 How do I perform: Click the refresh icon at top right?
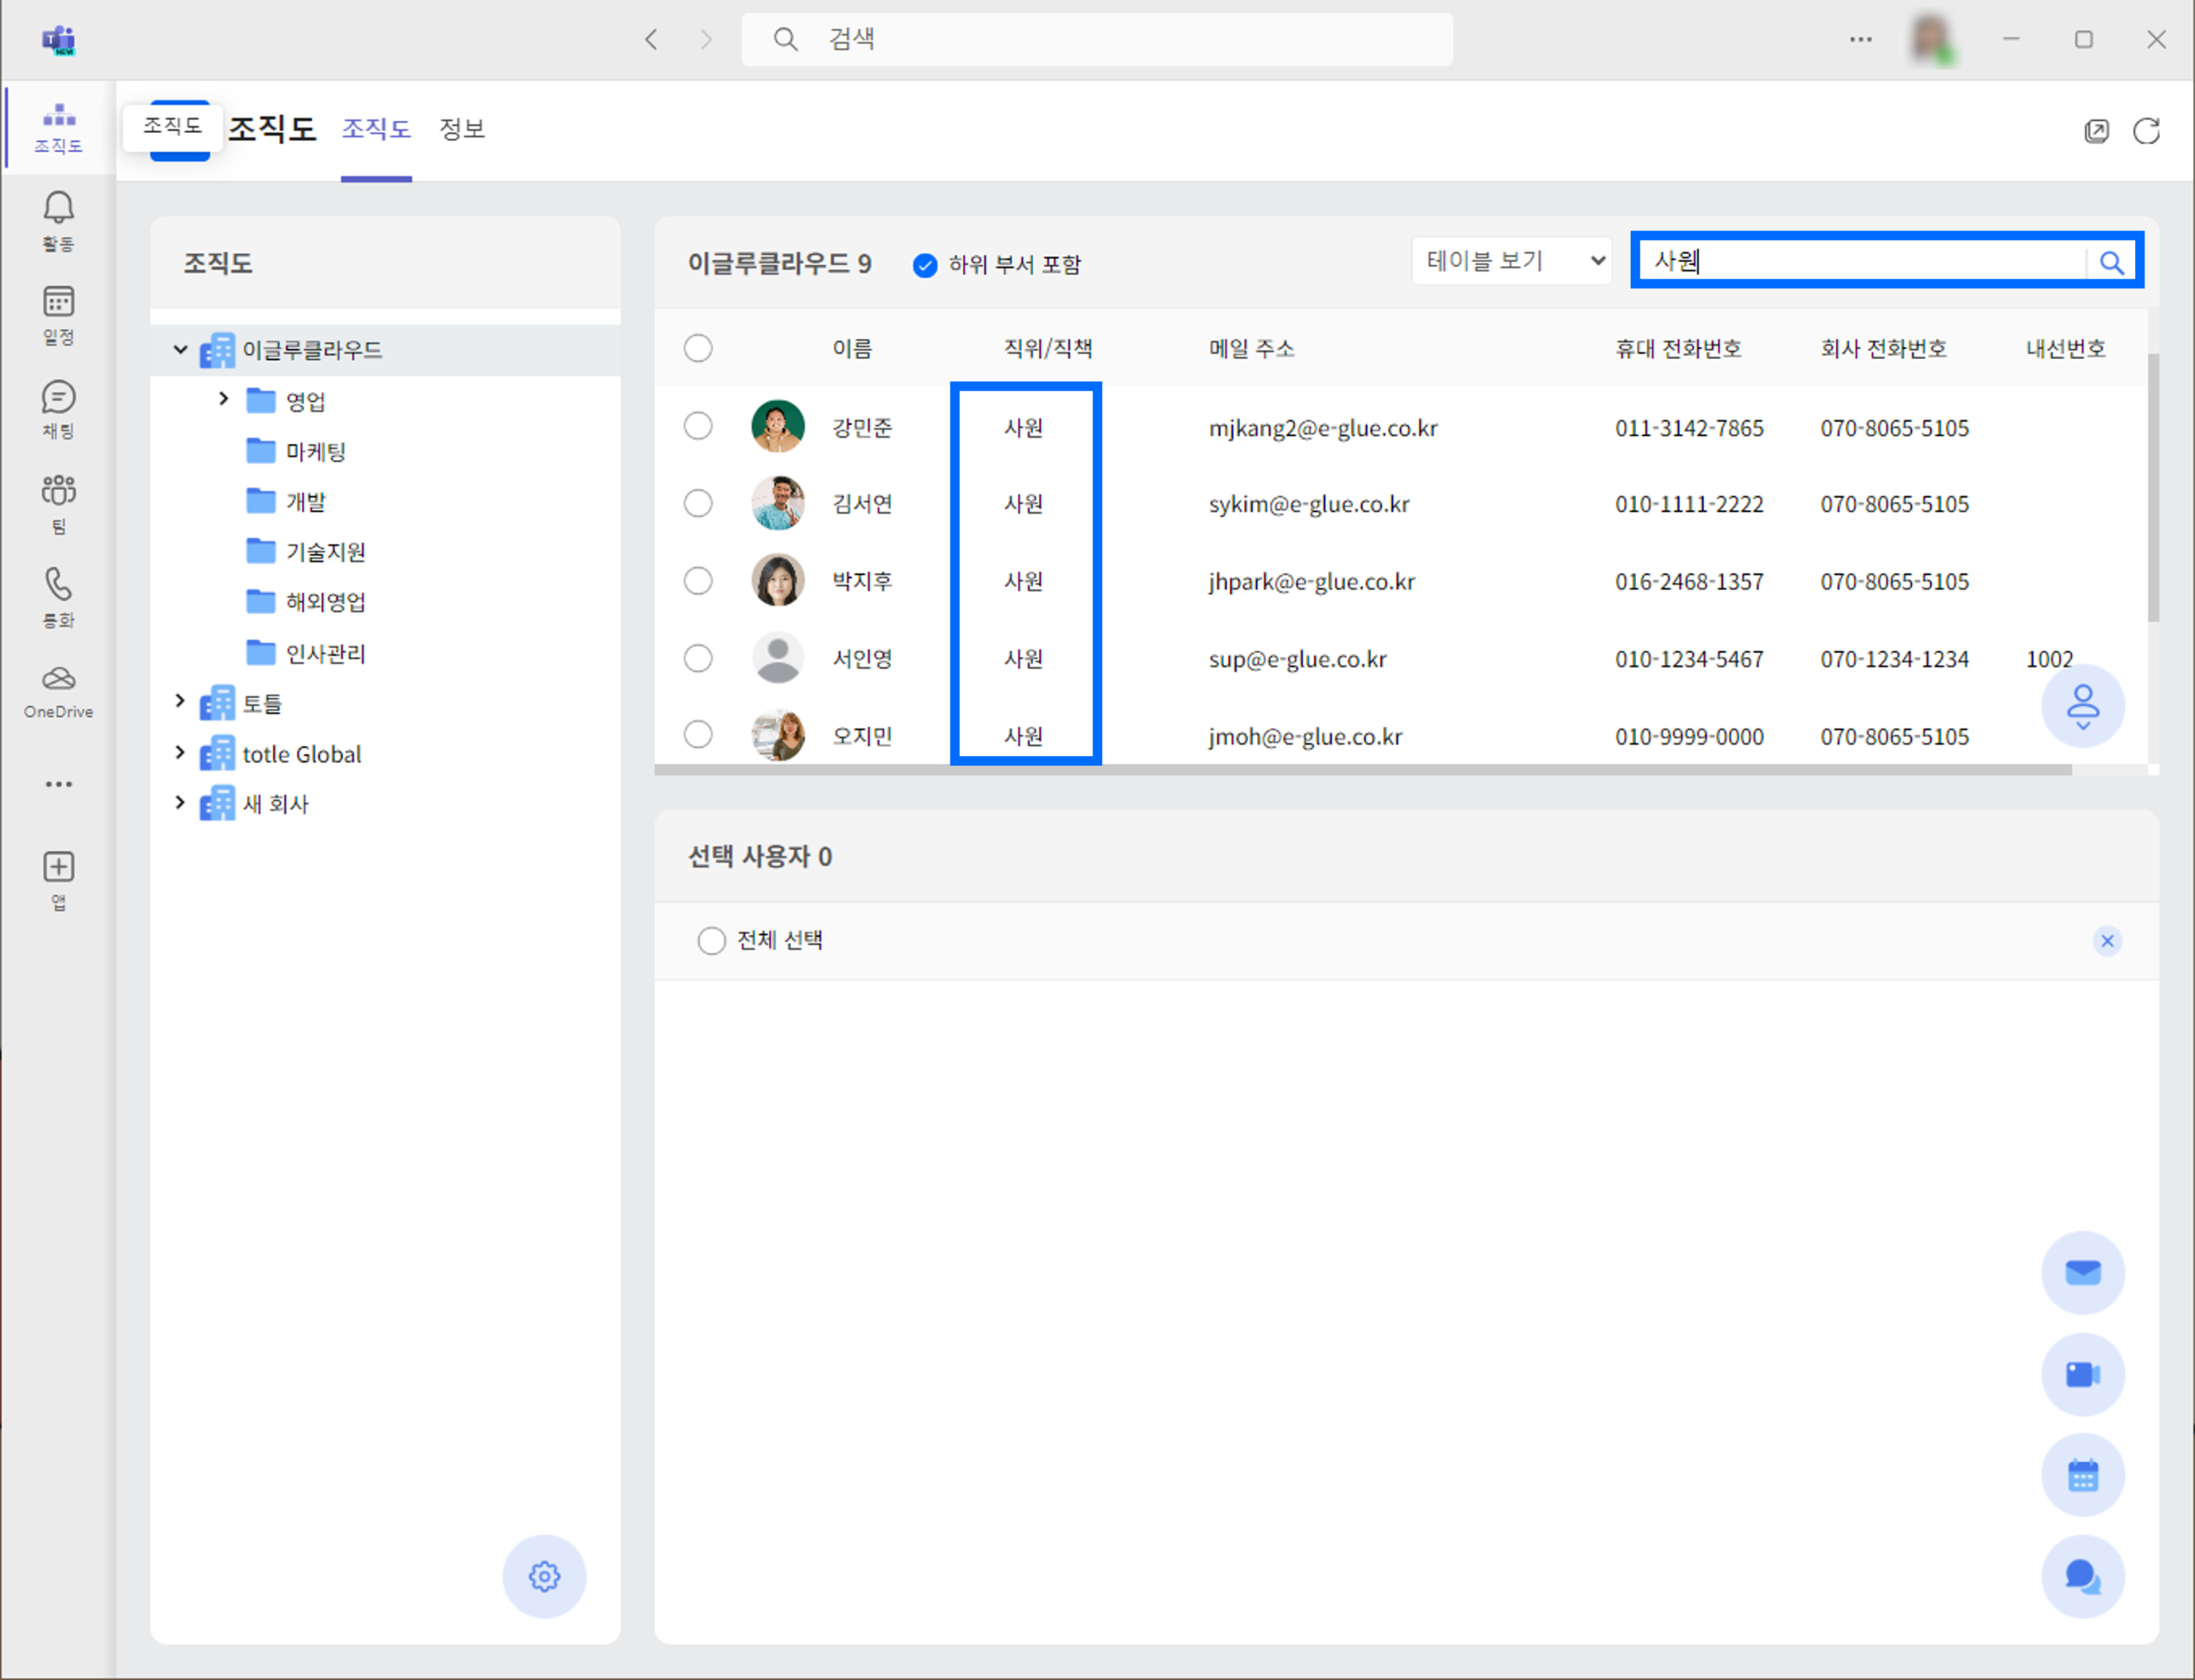click(x=2146, y=131)
